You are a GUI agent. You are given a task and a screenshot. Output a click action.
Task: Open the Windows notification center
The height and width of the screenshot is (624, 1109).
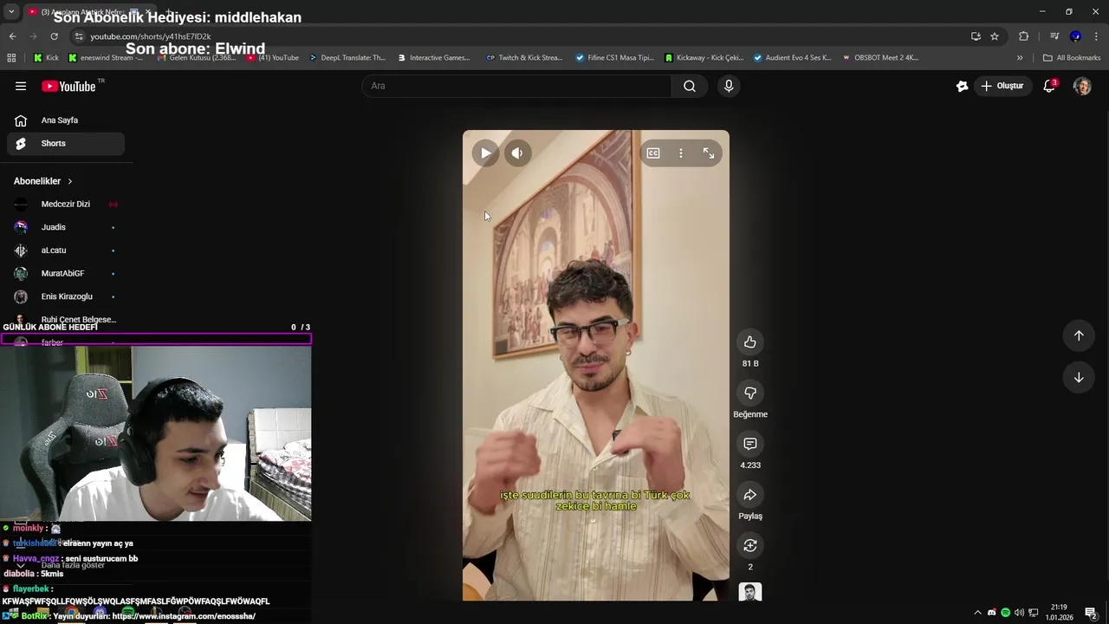1092,613
